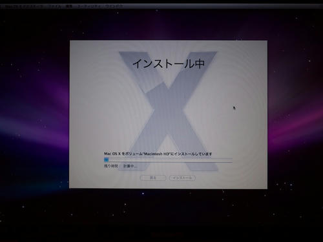Viewport: 323px width, 242px height.
Task: Click the インストール中 heading text
Action: click(x=169, y=64)
